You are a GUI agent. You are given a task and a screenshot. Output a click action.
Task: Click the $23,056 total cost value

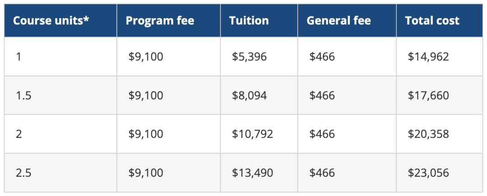click(x=428, y=173)
